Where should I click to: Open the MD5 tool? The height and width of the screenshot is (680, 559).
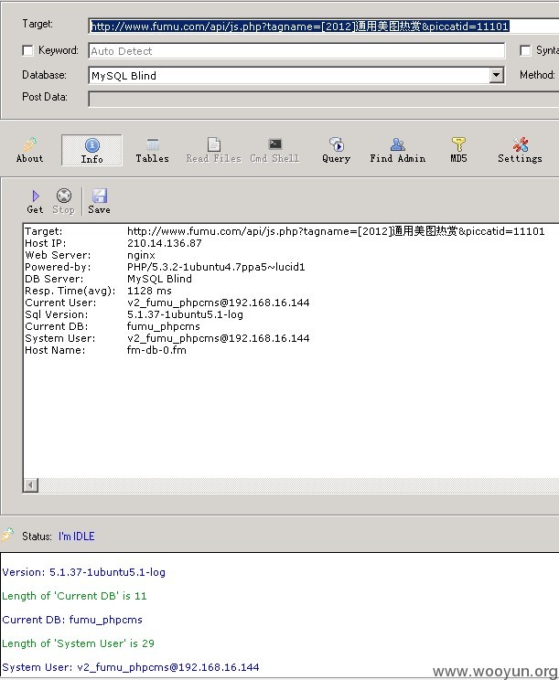[458, 150]
